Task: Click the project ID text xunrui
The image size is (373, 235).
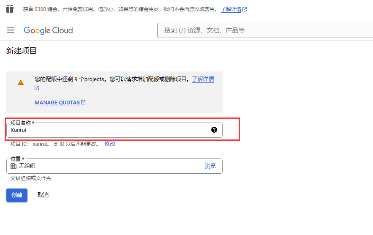Action: click(40, 144)
